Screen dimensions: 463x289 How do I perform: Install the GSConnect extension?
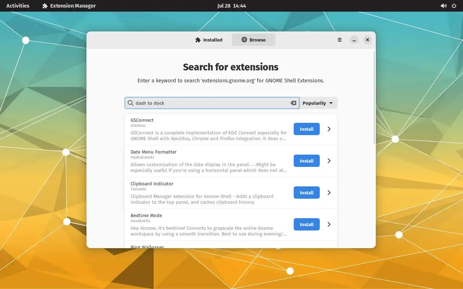point(307,129)
